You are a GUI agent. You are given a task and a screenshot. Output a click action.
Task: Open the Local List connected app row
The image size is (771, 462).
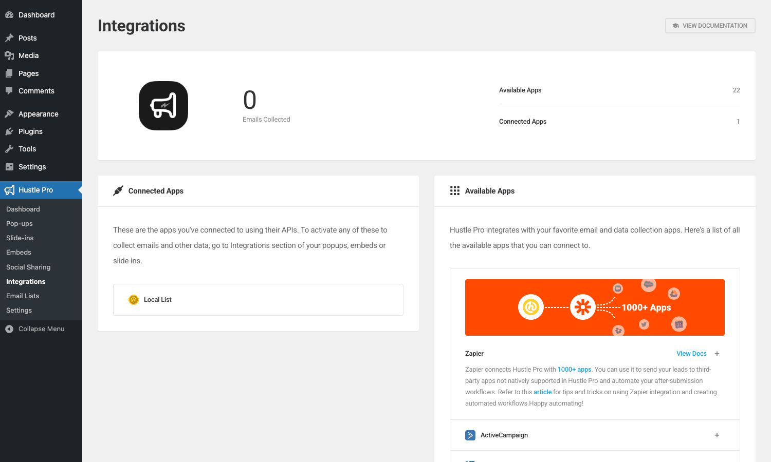pyautogui.click(x=258, y=300)
